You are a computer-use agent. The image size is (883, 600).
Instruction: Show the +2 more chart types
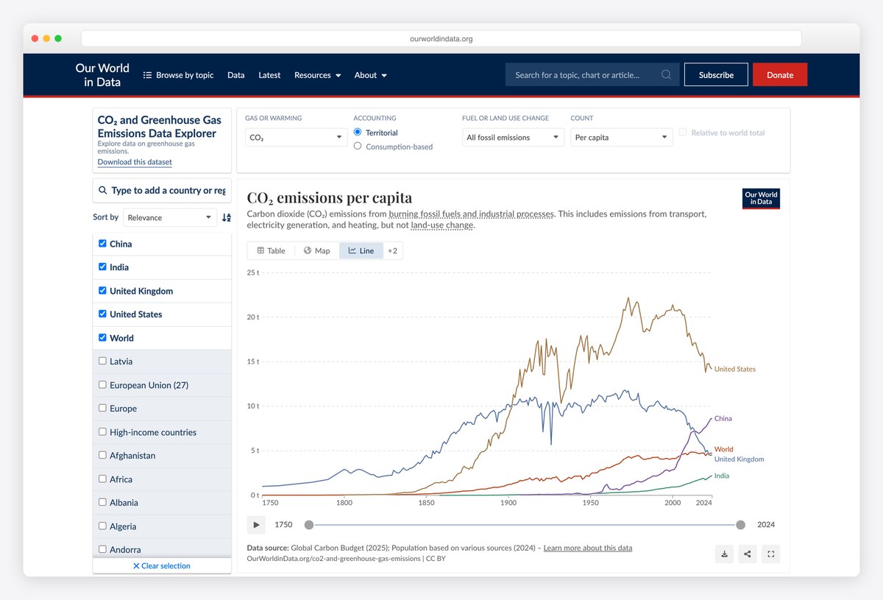393,250
